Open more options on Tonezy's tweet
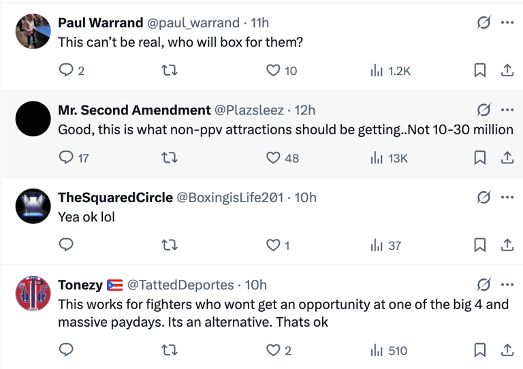523x369 pixels. point(507,285)
